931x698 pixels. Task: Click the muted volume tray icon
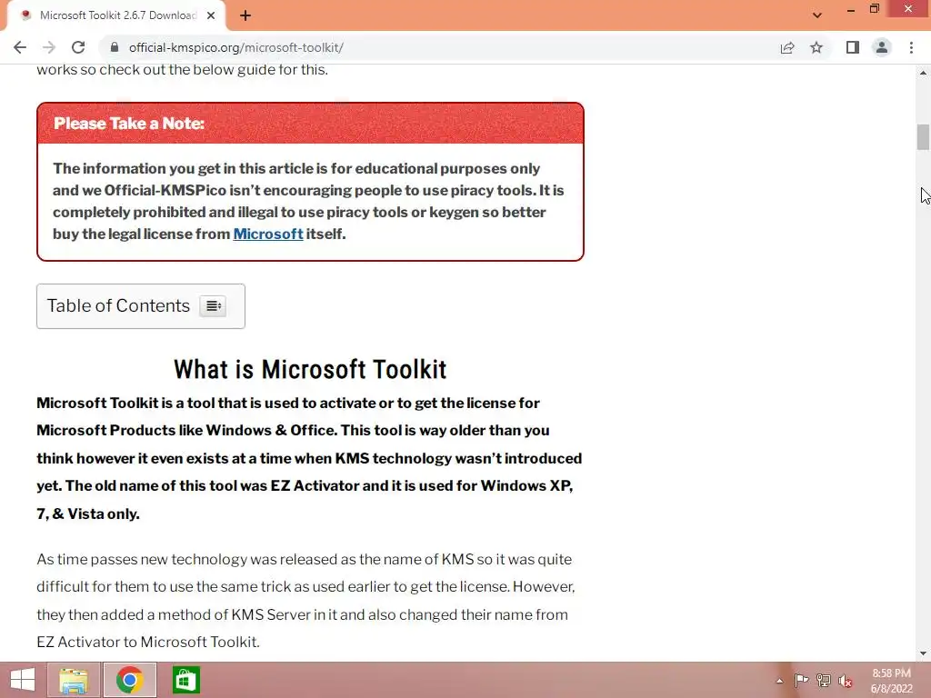[x=845, y=681]
